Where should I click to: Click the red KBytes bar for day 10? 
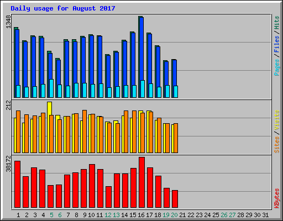tap(92, 186)
